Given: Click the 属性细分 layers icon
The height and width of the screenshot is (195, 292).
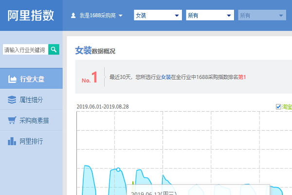Looking at the screenshot, I should click(x=12, y=99).
